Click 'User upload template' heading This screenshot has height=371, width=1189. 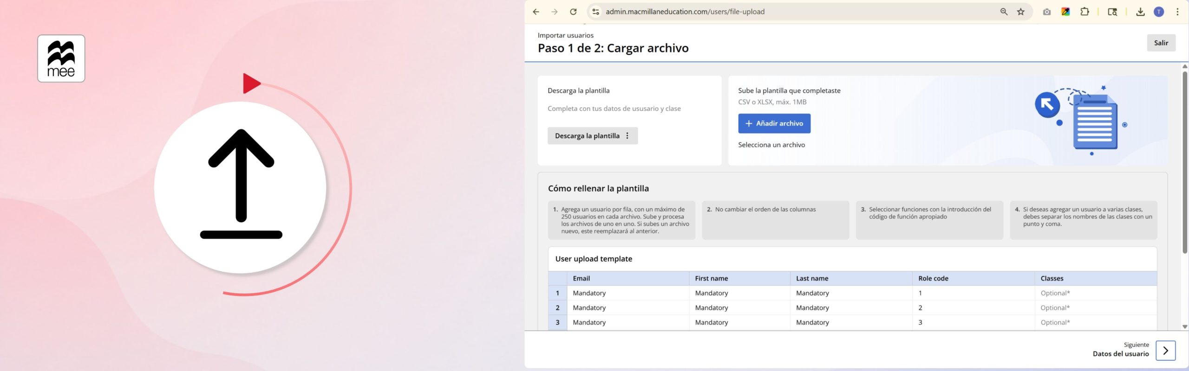594,259
